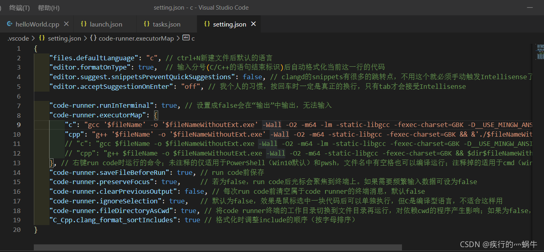Image resolution: width=544 pixels, height=252 pixels.
Task: Click the true value of runInTerminal
Action: pos(169,105)
